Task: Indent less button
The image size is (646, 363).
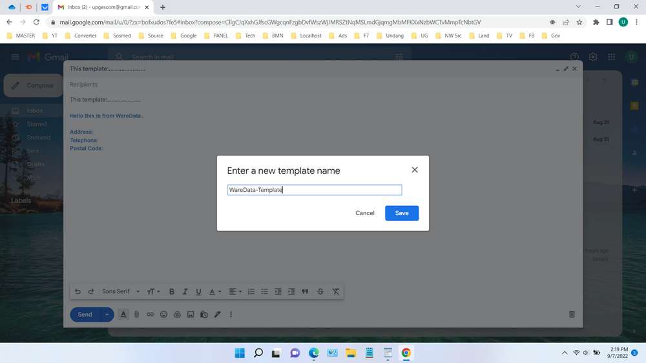Action: click(278, 291)
